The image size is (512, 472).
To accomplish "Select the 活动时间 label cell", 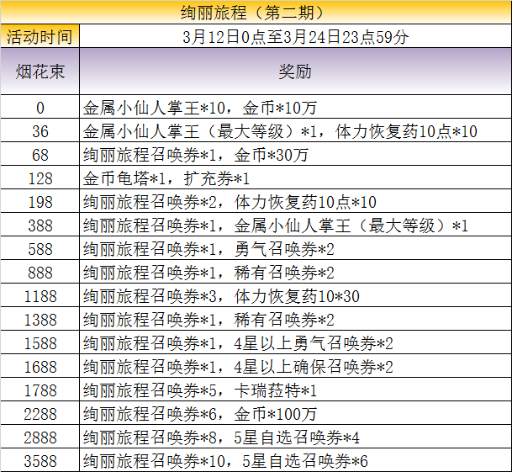I will click(x=40, y=37).
